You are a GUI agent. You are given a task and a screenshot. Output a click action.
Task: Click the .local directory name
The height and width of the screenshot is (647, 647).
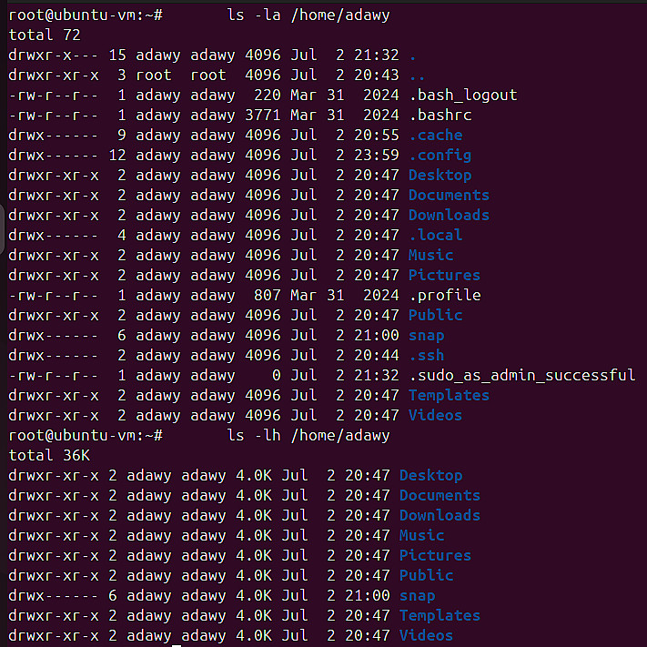click(435, 236)
